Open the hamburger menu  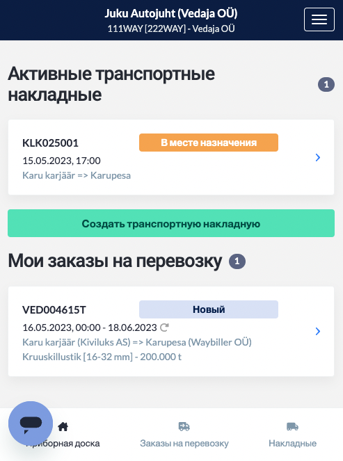tap(319, 19)
